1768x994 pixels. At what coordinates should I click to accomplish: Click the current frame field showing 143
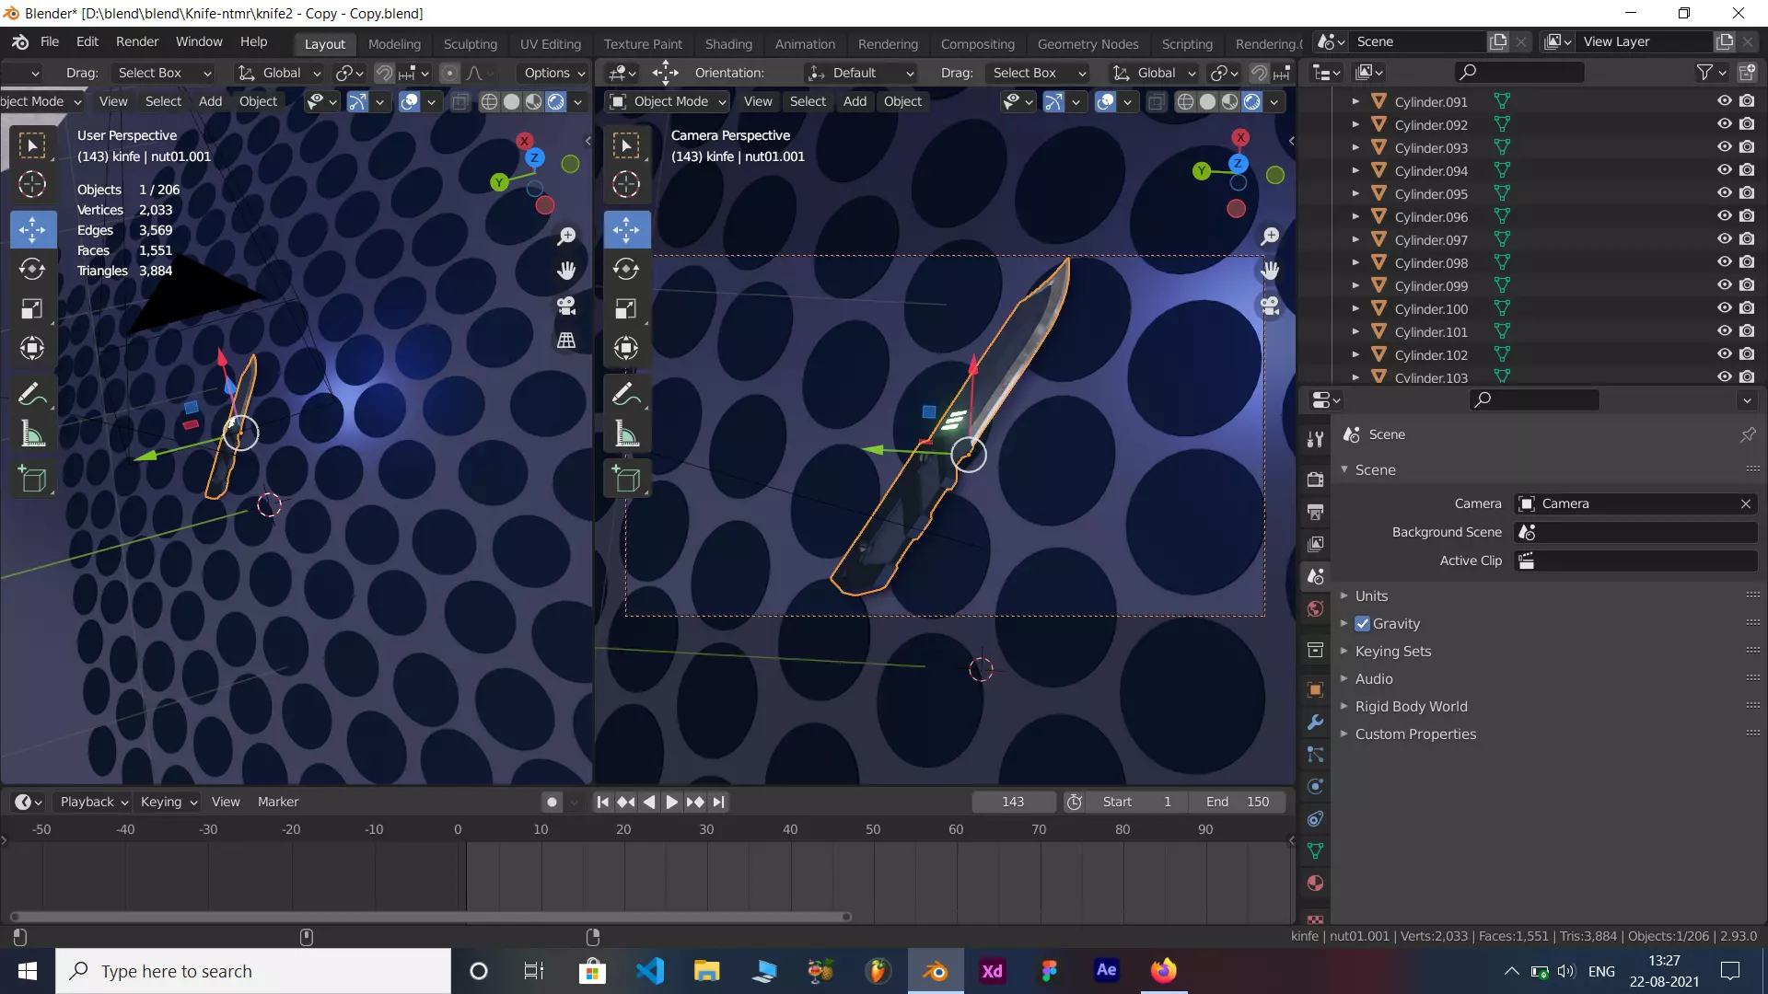[1012, 802]
